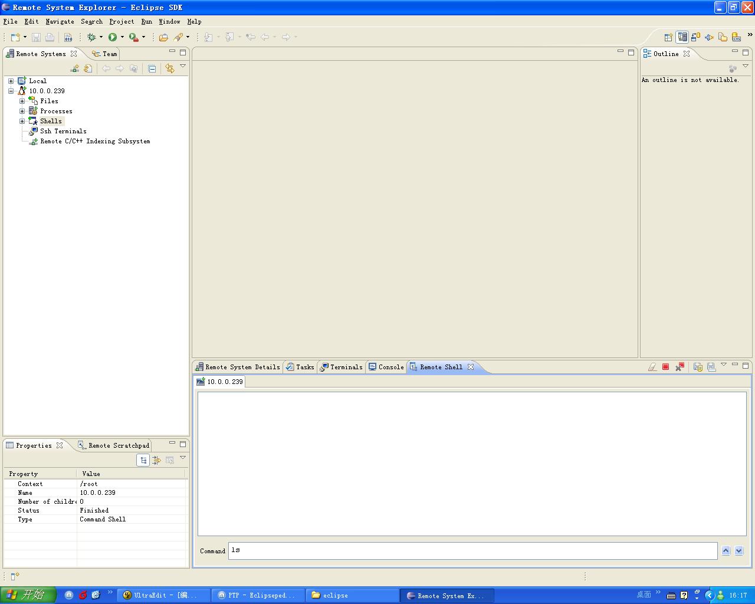Viewport: 755px width, 604px height.
Task: Click the Refresh icon in Remote Systems view
Action: pos(88,68)
